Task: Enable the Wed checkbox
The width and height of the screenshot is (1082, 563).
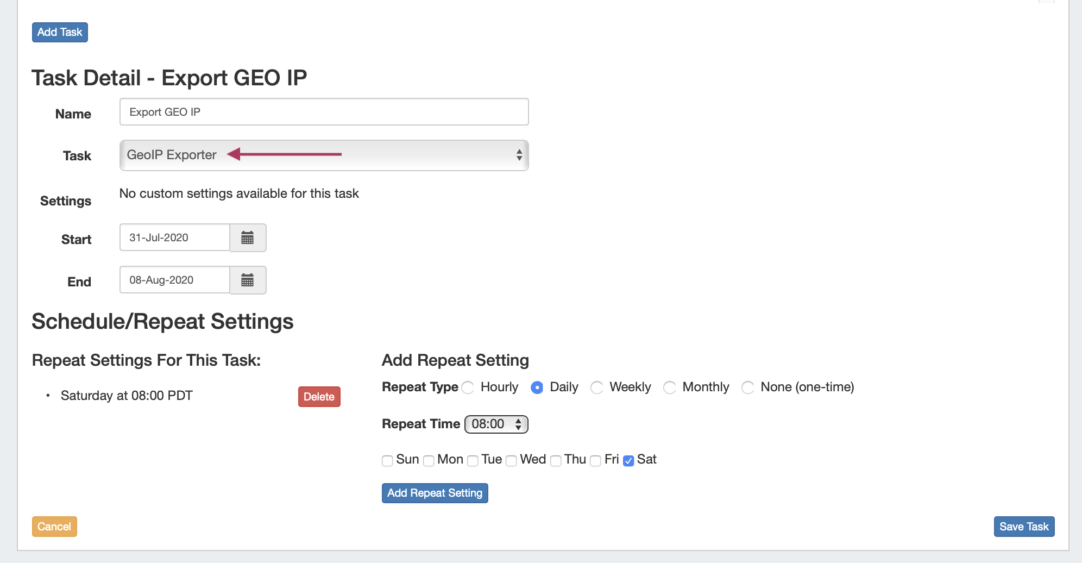Action: pyautogui.click(x=511, y=461)
